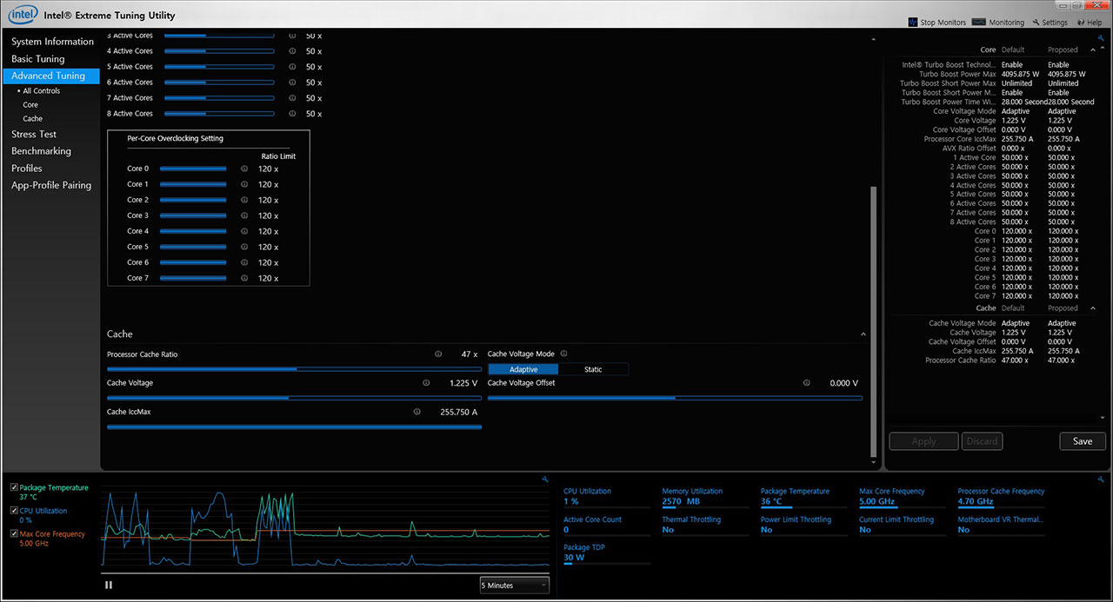Select Static cache voltage mode
Viewport: 1113px width, 602px height.
point(593,369)
